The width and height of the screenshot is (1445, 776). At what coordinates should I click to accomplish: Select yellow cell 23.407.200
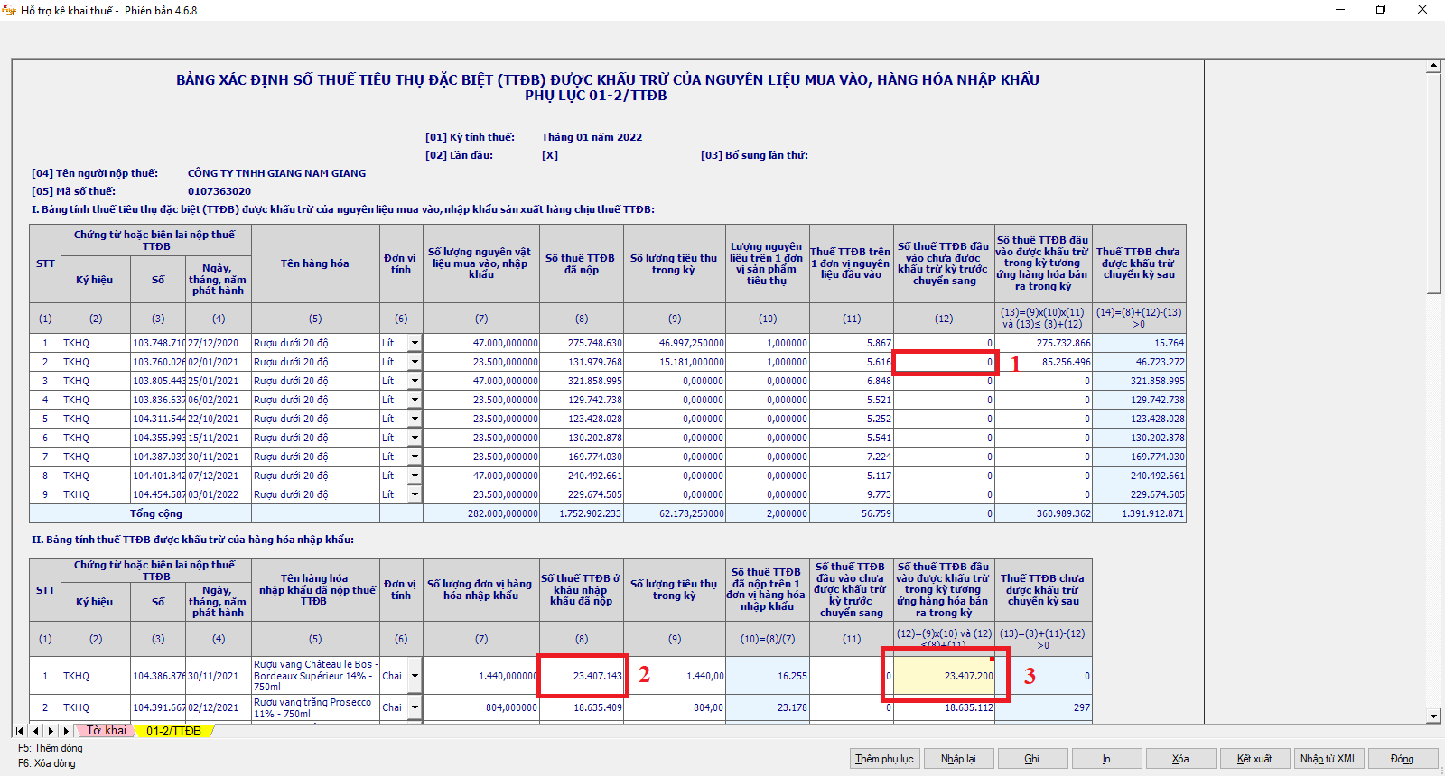pyautogui.click(x=944, y=676)
